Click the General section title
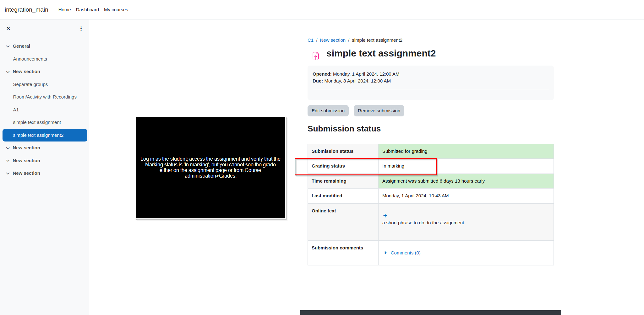The image size is (644, 315). coord(21,46)
